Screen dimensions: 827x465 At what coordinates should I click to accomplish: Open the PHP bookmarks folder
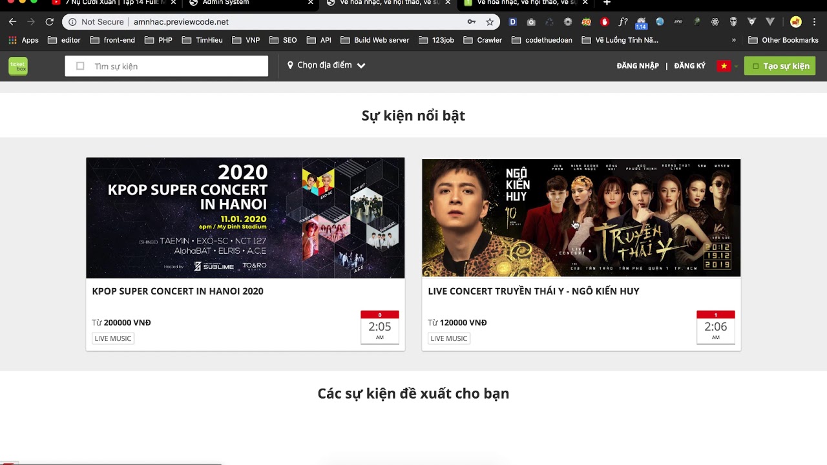(158, 40)
